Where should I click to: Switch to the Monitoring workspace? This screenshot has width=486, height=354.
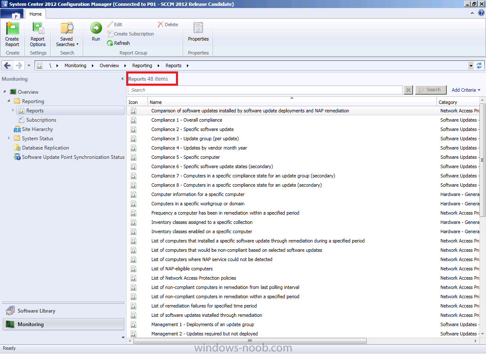[x=63, y=324]
